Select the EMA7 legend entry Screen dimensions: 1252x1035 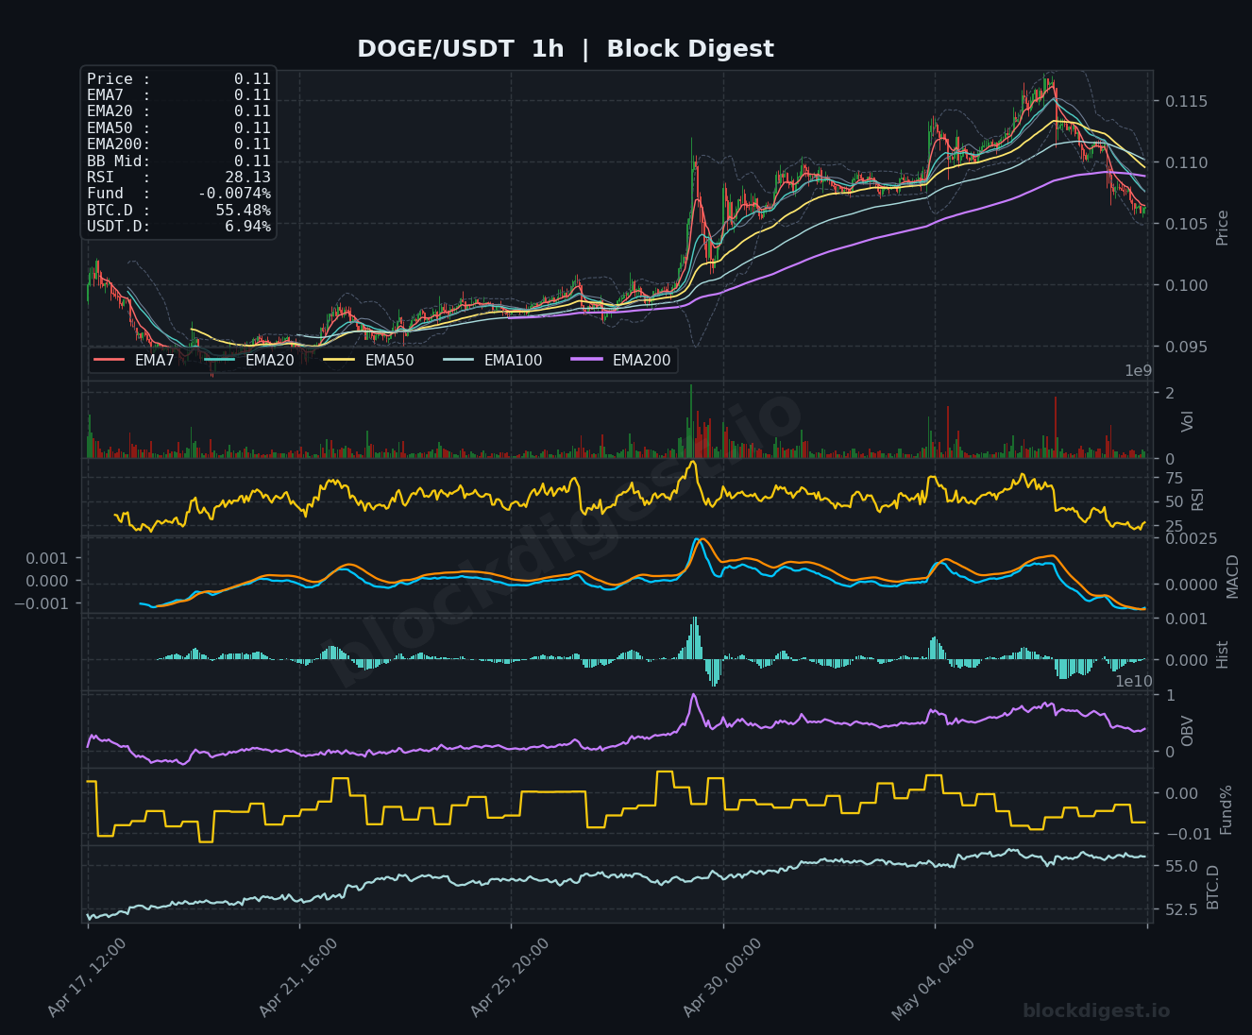pyautogui.click(x=134, y=360)
